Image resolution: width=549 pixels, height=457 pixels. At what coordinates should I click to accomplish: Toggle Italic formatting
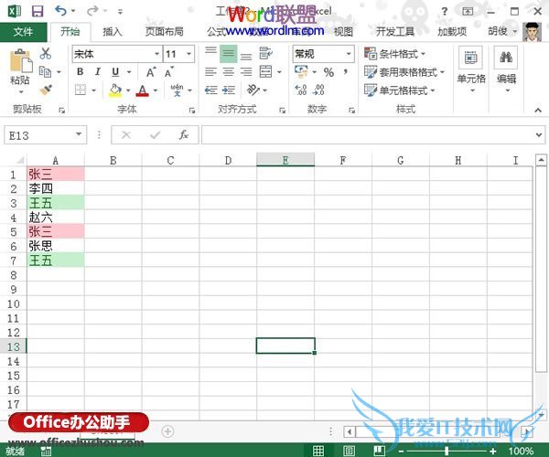point(98,71)
